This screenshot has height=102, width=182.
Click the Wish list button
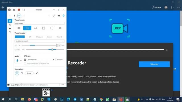(x=154, y=64)
